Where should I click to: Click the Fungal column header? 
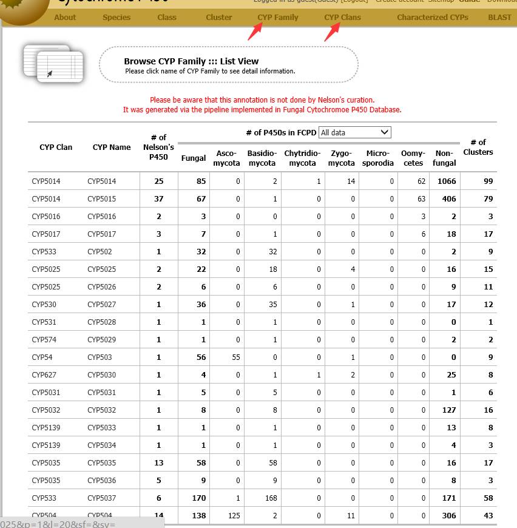click(x=194, y=158)
